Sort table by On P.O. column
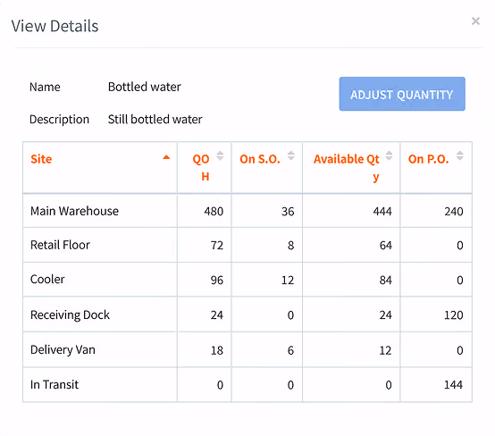The image size is (495, 436). click(x=460, y=156)
